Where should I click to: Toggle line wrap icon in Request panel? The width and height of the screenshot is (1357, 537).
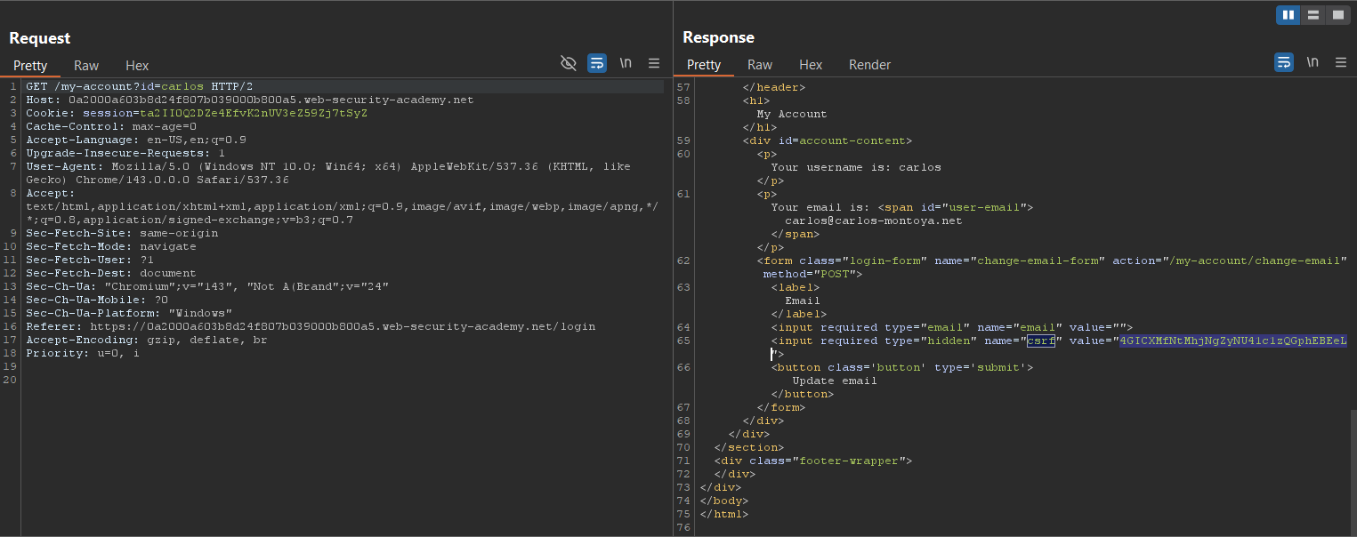(597, 62)
